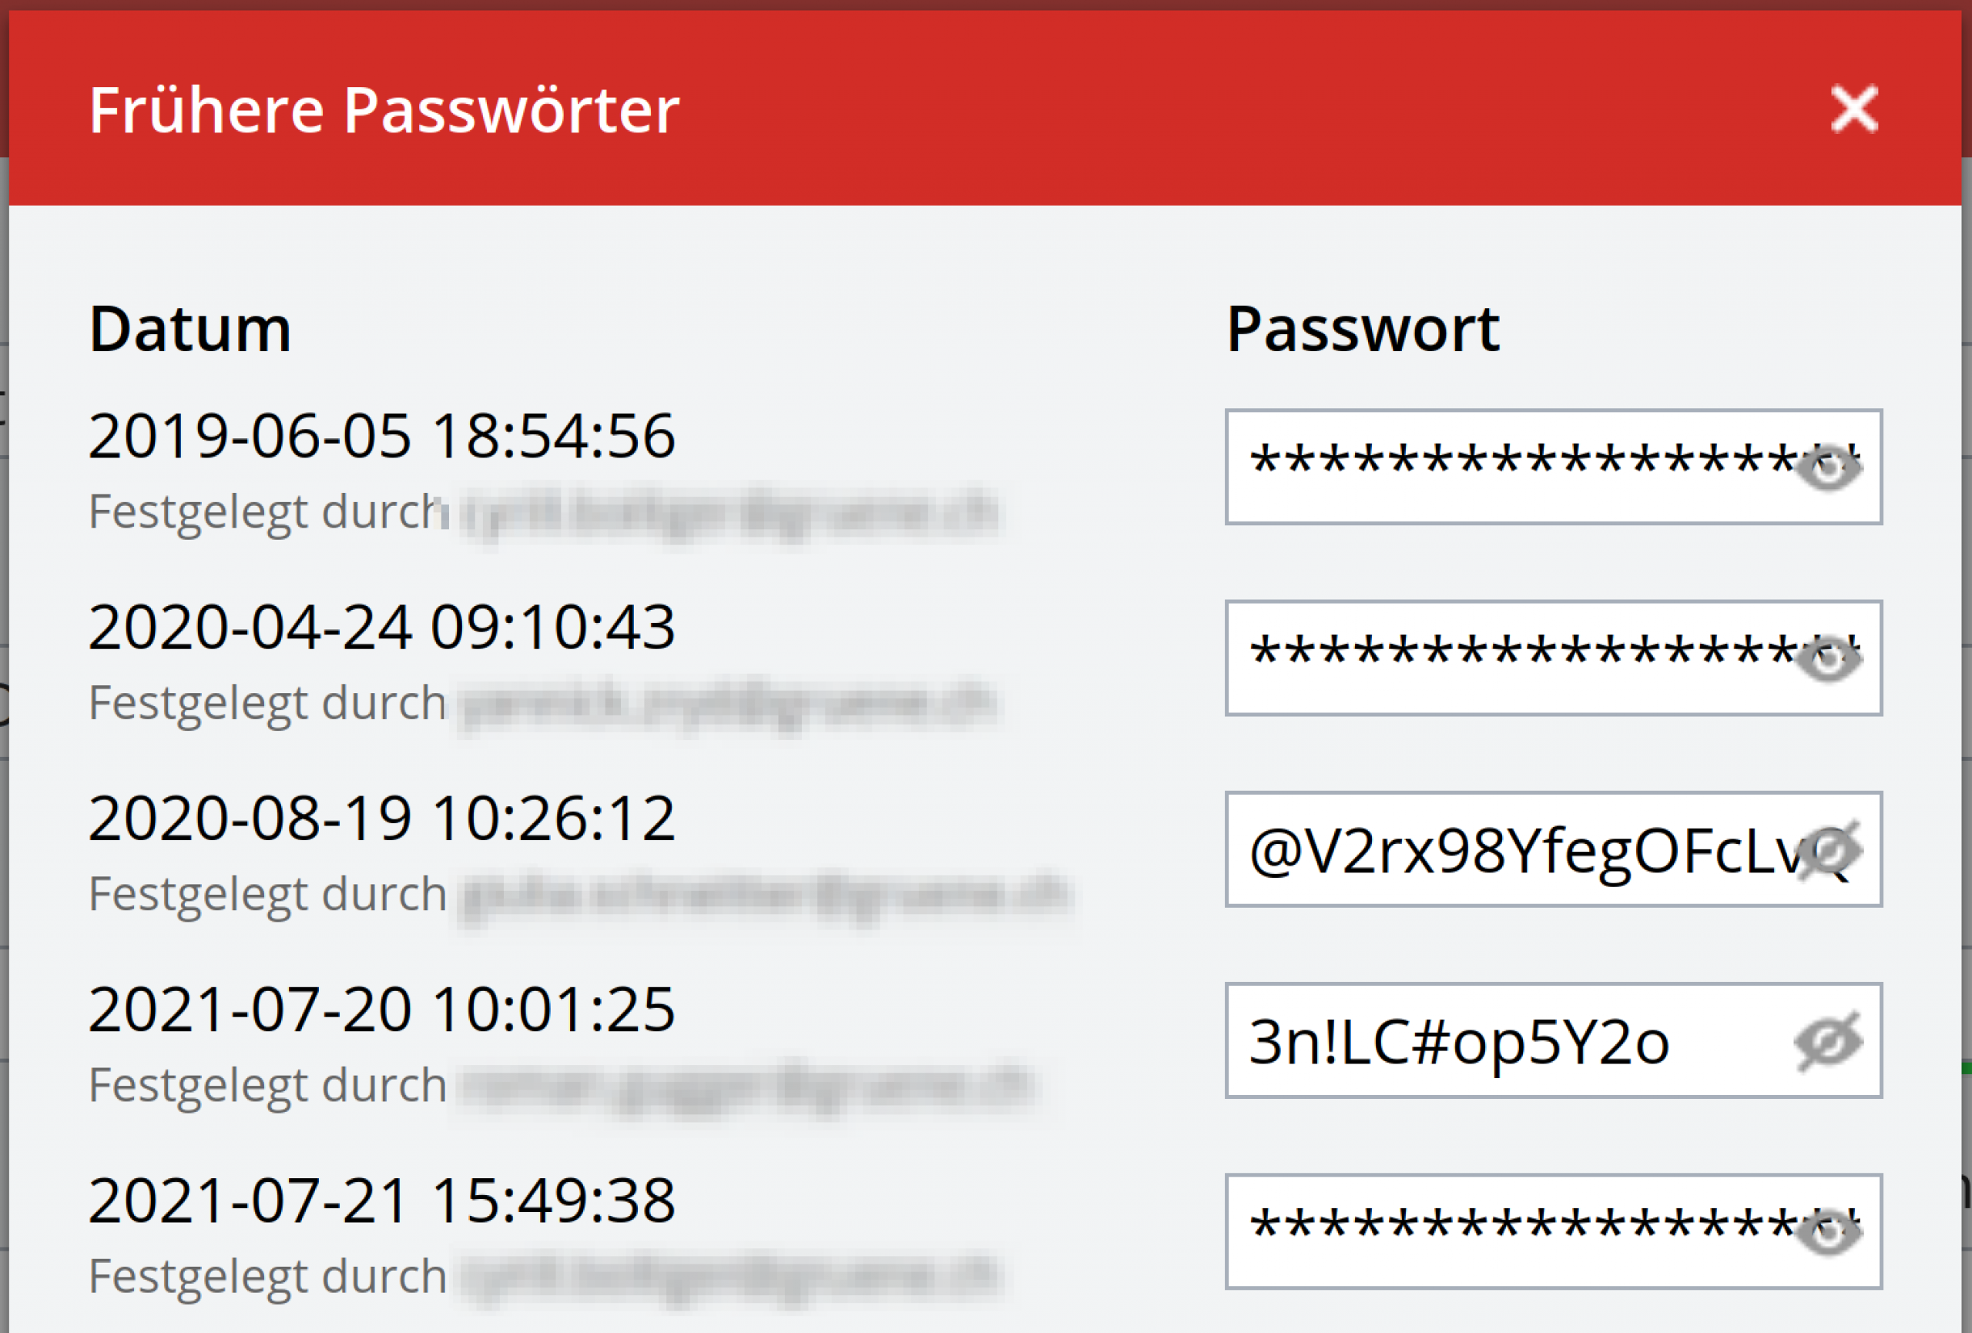
Task: Hide the password from 2020-08-19
Action: point(1828,849)
